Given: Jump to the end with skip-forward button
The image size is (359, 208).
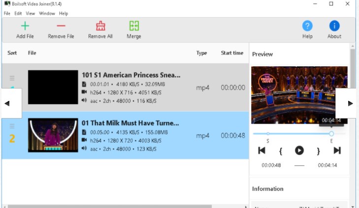Looking at the screenshot, I should click(337, 150).
